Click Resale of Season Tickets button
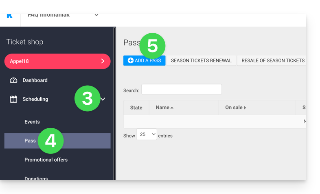This screenshot has width=320, height=194. pyautogui.click(x=273, y=60)
